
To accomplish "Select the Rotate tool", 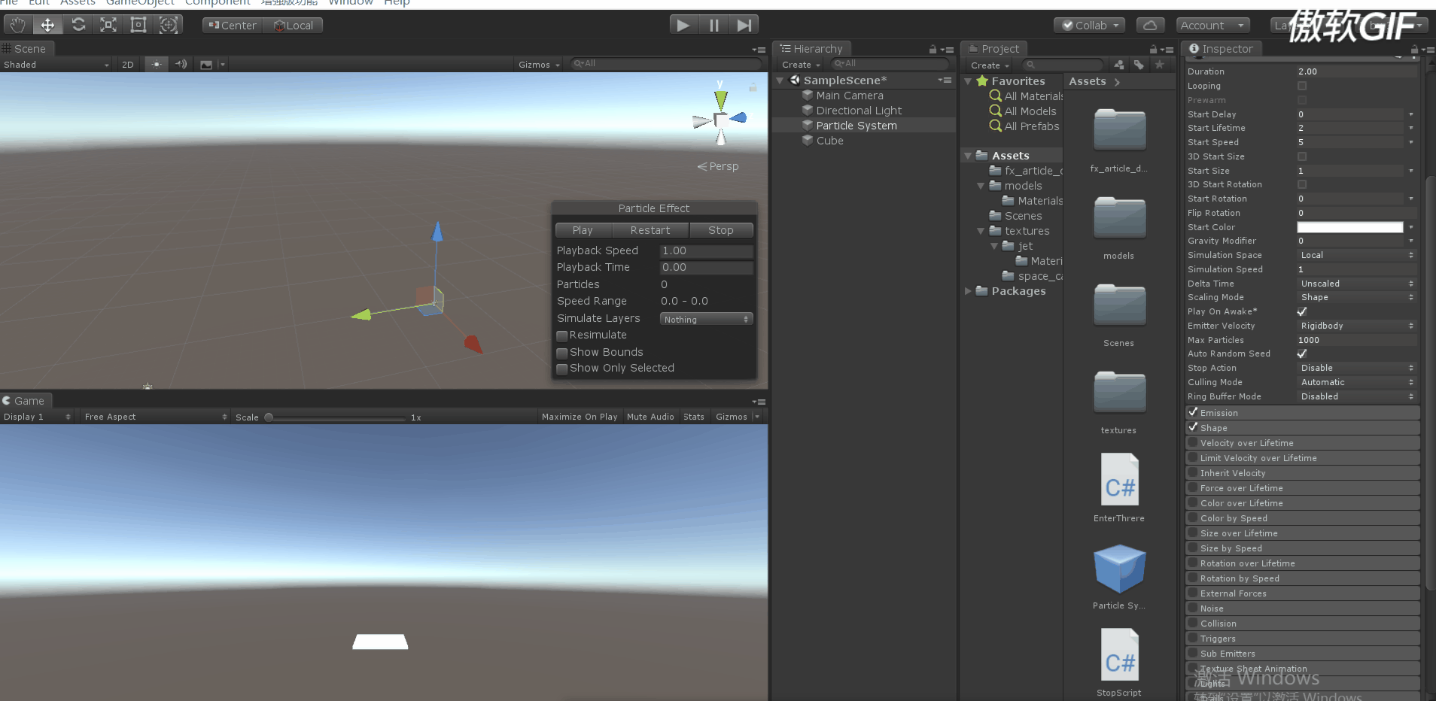I will (78, 25).
